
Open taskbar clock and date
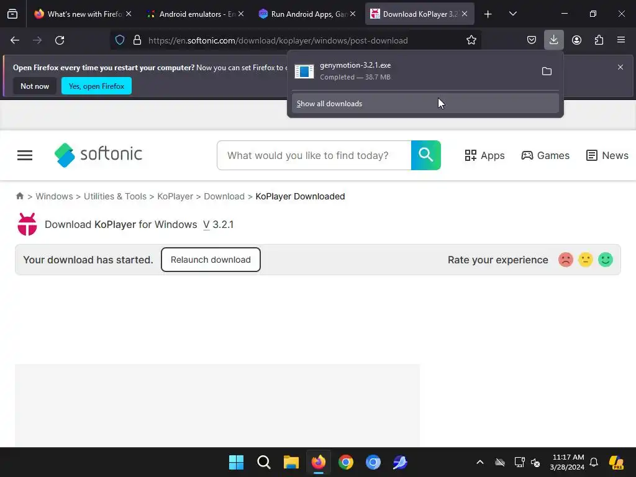567,462
